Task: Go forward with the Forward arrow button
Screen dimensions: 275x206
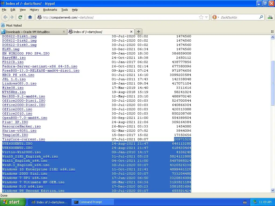Action: tap(12, 17)
